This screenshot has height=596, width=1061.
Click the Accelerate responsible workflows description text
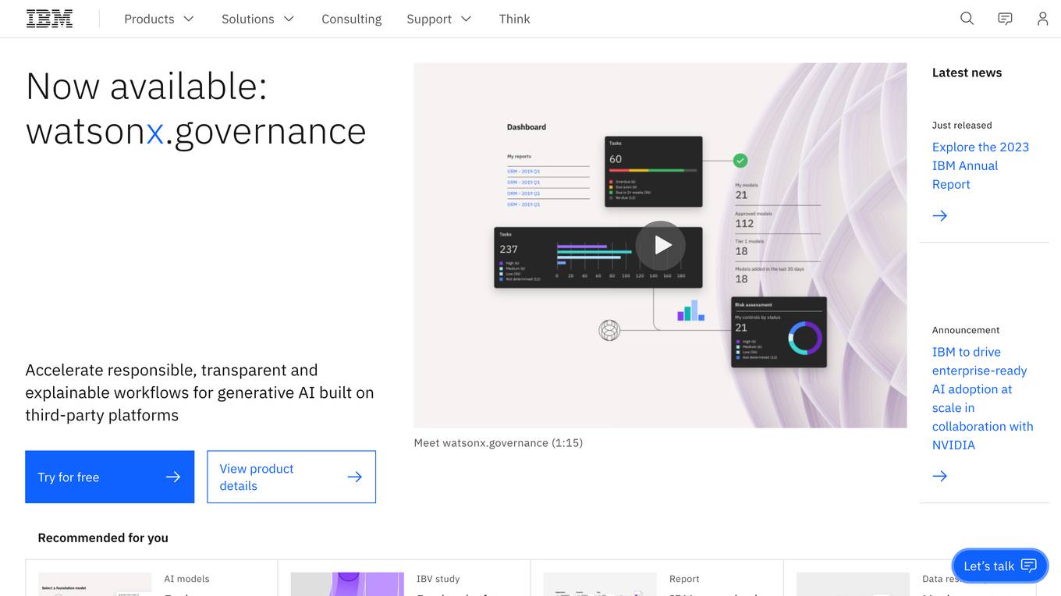point(200,392)
